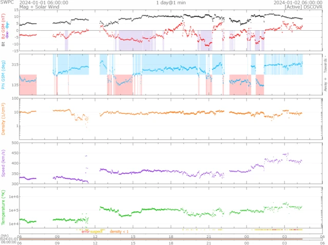Click the yellow 'suspect' legend entry
This screenshot has width=328, height=245.
click(97, 232)
